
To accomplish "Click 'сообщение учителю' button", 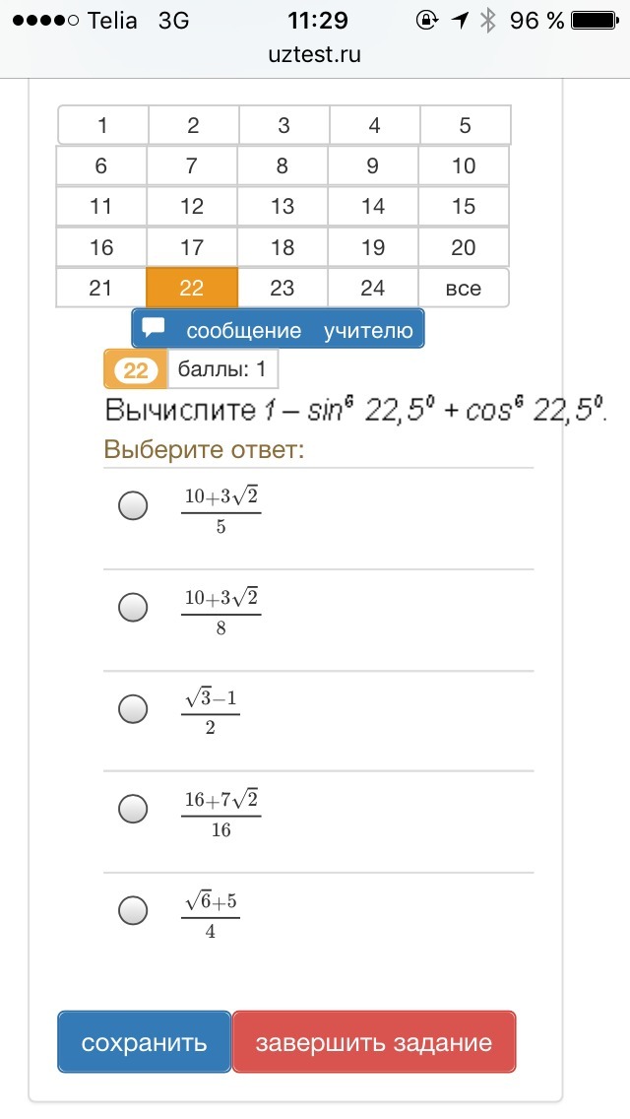I will click(x=279, y=329).
